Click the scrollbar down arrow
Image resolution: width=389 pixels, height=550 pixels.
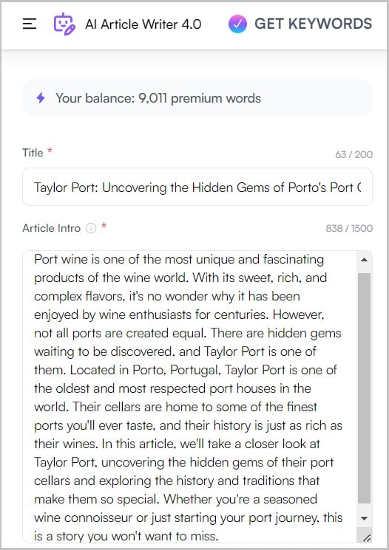(365, 518)
